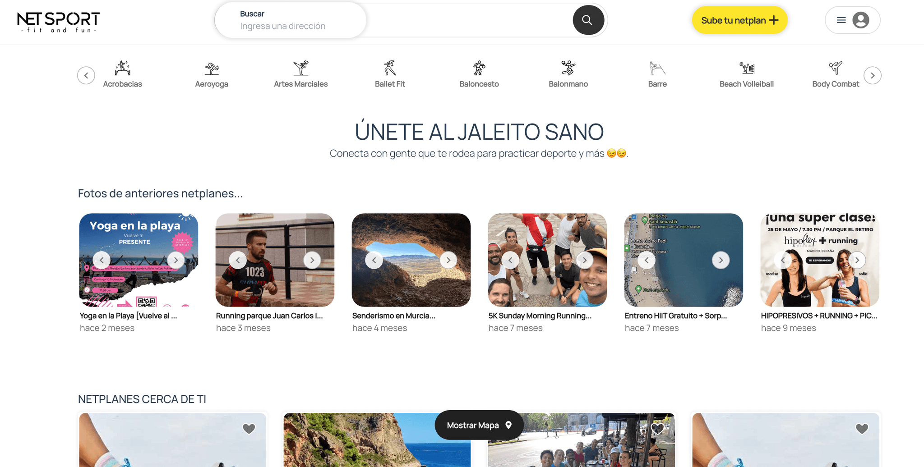Open Running parque Juan Carlos I title

(269, 316)
